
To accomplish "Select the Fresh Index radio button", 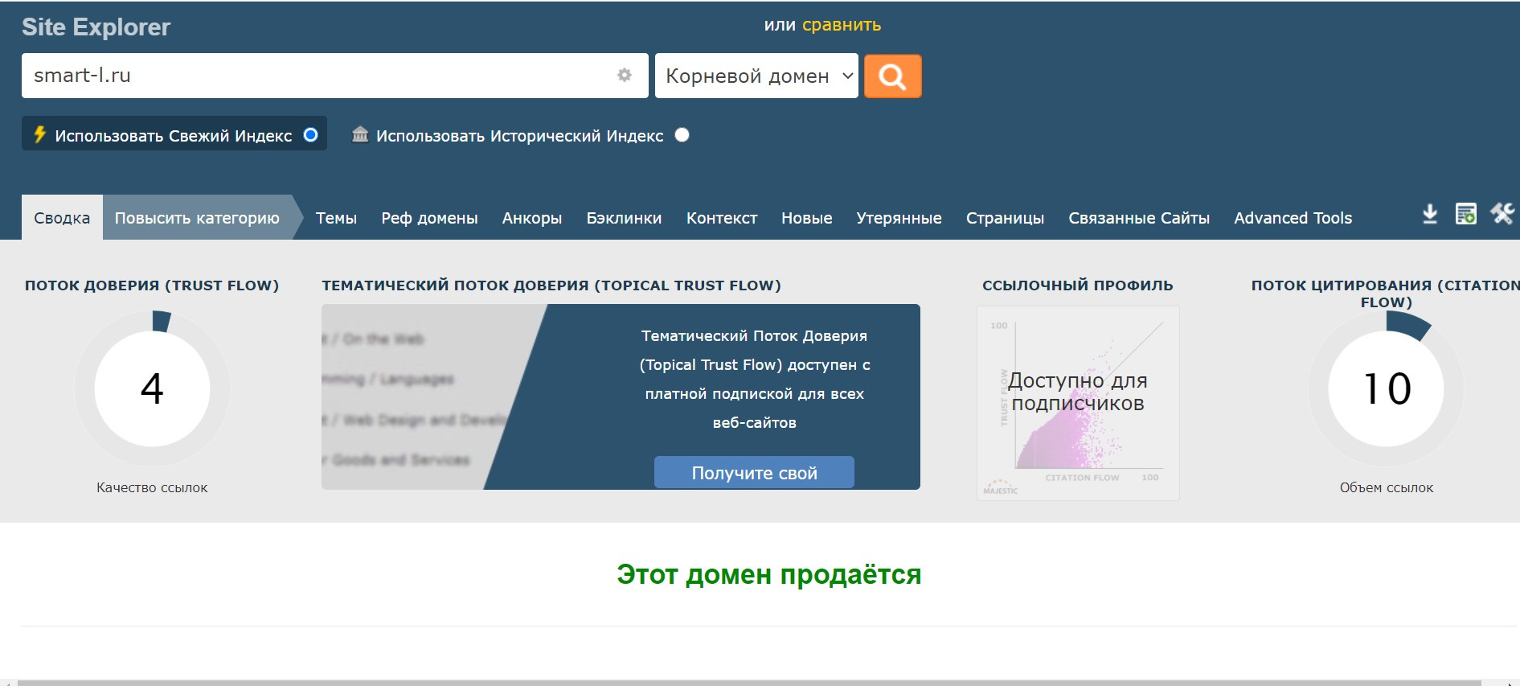I will tap(311, 135).
